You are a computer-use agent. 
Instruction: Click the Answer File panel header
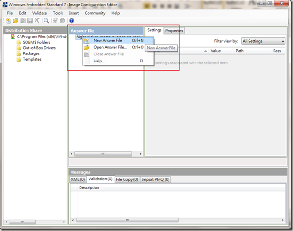[106, 31]
